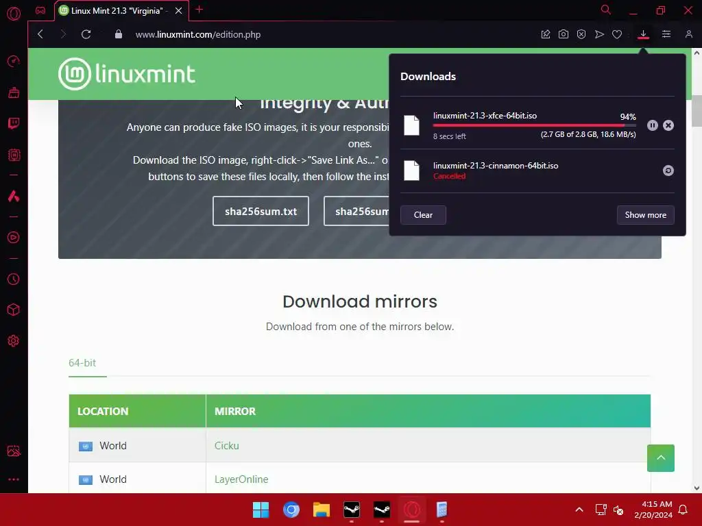
Task: Open Easy Setup sliders icon
Action: pos(666,34)
